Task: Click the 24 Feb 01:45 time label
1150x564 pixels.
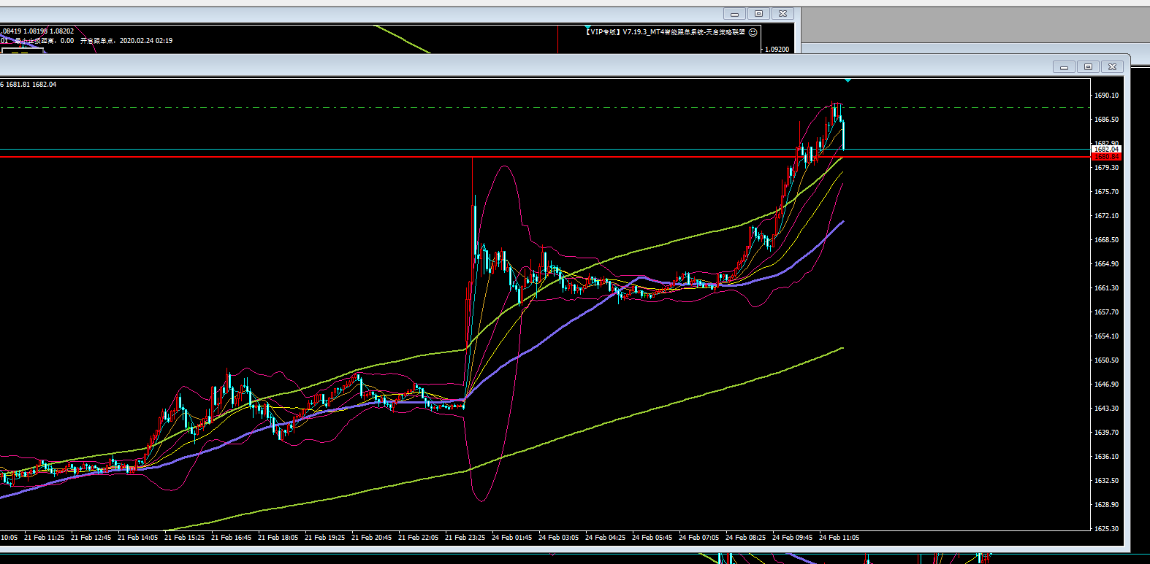Action: coord(512,538)
